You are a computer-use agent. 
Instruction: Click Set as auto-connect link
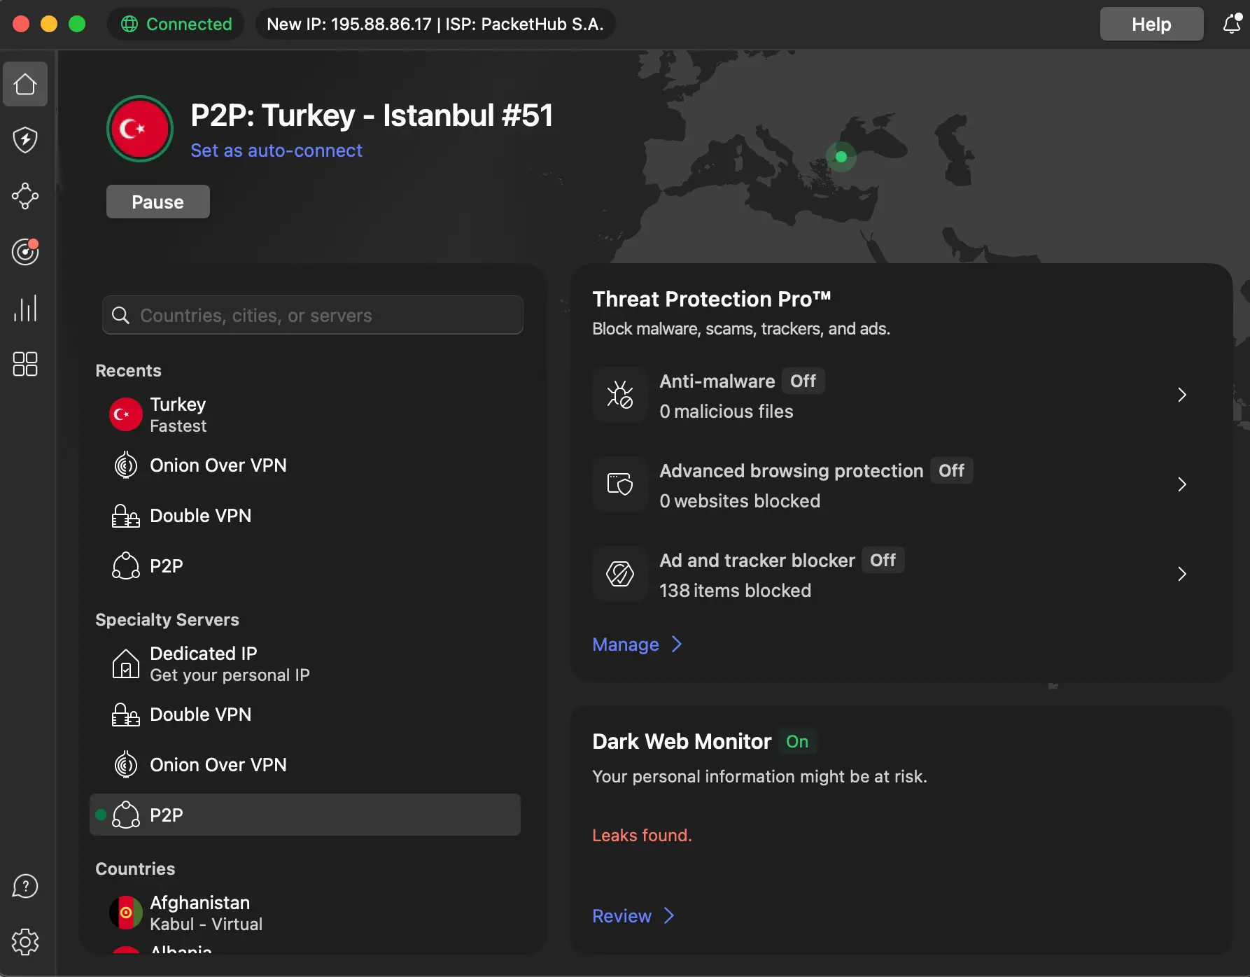point(276,150)
